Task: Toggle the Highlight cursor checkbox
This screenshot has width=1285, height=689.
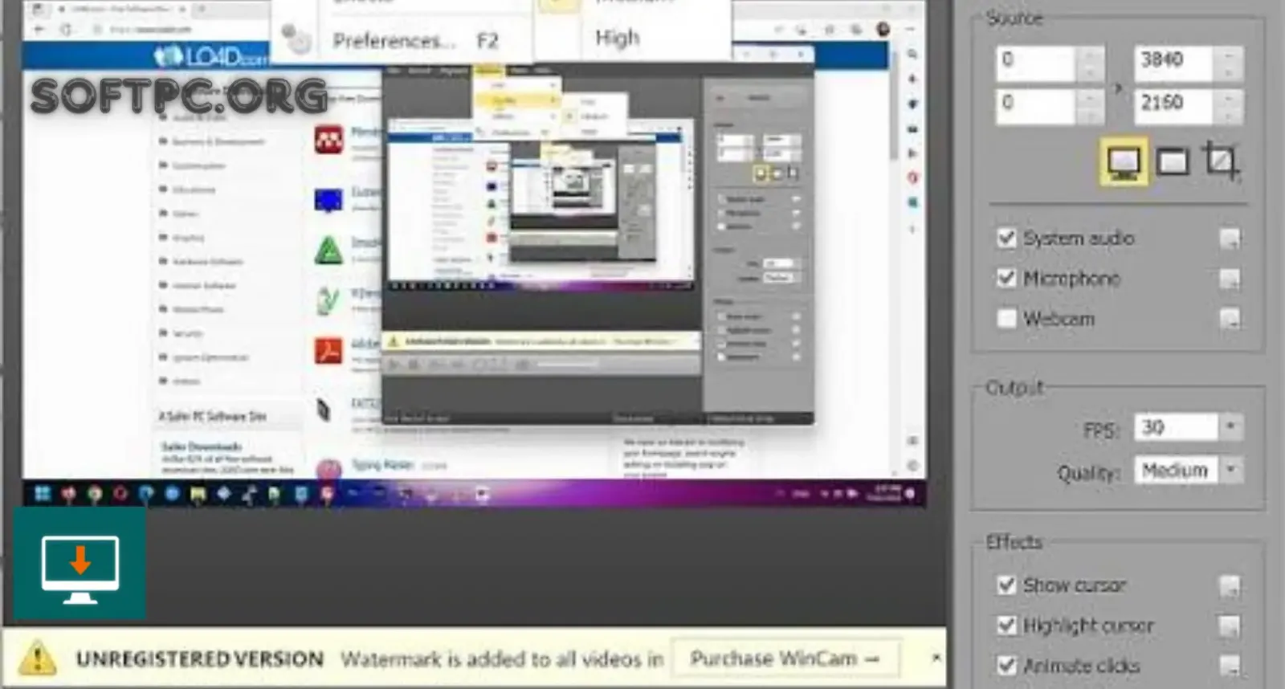Action: click(x=1006, y=625)
